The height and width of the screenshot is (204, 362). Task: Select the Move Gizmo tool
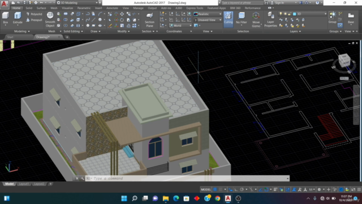tap(256, 20)
